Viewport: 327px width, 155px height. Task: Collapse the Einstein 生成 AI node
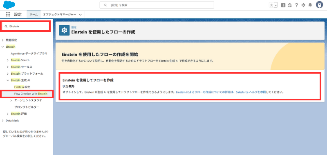click(8, 80)
